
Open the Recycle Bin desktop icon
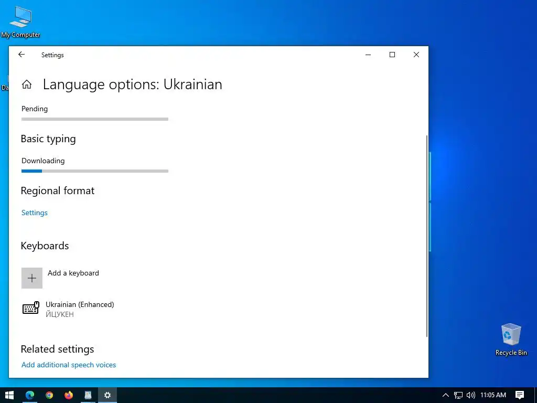tap(511, 340)
